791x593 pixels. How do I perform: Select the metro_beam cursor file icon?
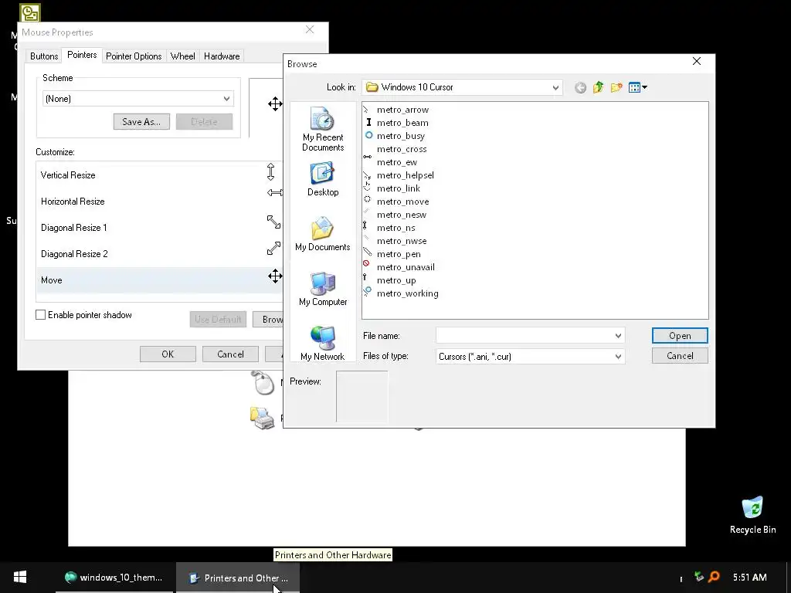click(x=368, y=122)
